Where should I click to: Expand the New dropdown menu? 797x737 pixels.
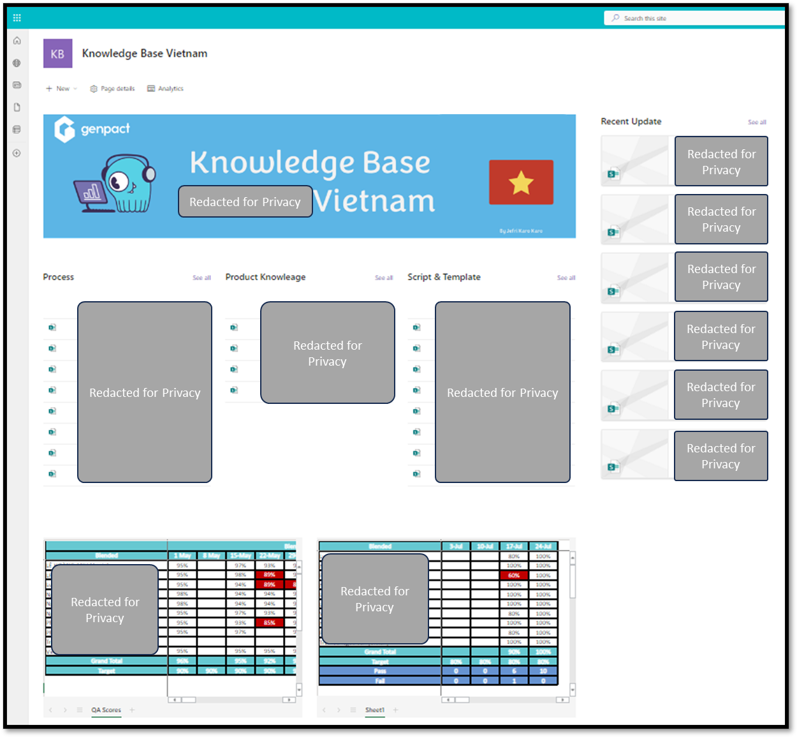point(62,89)
